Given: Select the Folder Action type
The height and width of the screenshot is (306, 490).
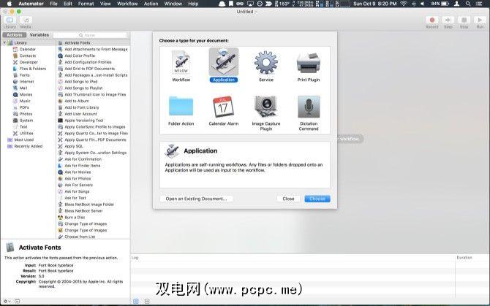Looking at the screenshot, I should 181,111.
